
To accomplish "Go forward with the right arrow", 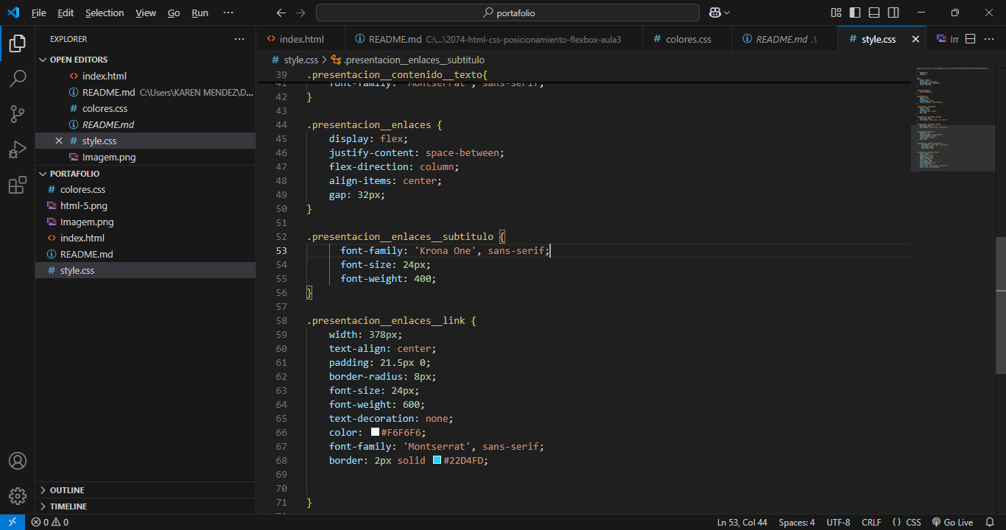I will [x=300, y=13].
